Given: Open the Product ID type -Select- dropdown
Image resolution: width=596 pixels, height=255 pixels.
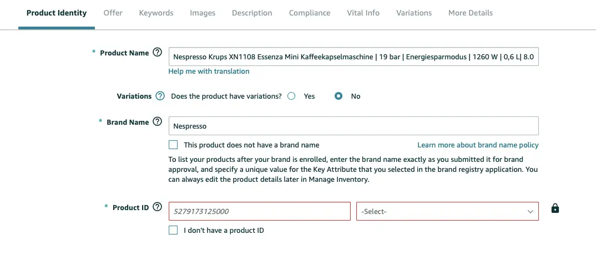Looking at the screenshot, I should [x=447, y=211].
